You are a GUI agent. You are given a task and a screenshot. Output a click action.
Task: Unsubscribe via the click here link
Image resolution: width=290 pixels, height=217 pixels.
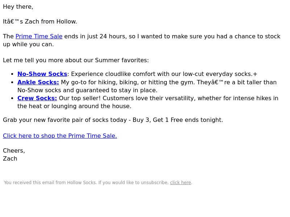tap(181, 183)
